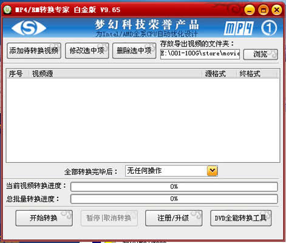Screen dimensions: 286x243
Task: Minimize the converter window
Action: 250,10
